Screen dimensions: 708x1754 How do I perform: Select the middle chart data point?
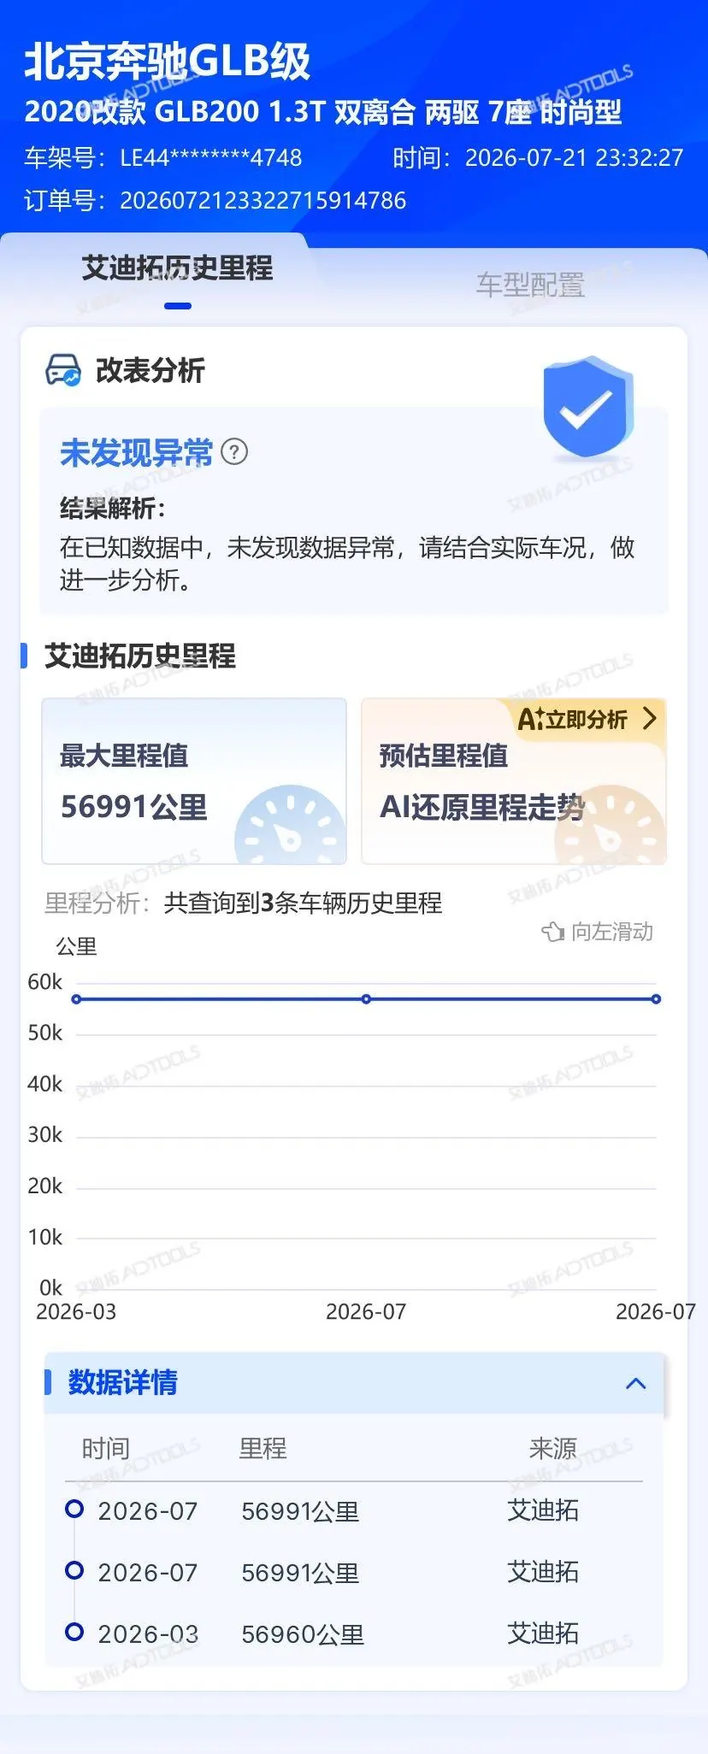(x=366, y=998)
